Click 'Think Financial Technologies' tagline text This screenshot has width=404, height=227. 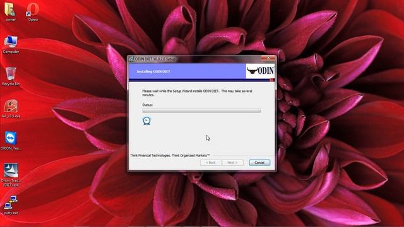point(170,156)
